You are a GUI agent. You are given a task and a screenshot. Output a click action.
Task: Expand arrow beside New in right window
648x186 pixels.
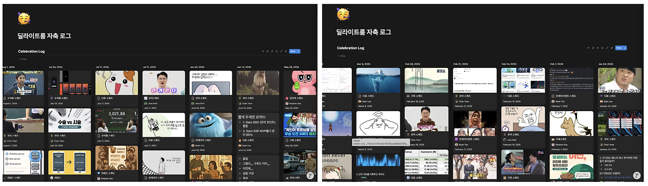tap(625, 48)
